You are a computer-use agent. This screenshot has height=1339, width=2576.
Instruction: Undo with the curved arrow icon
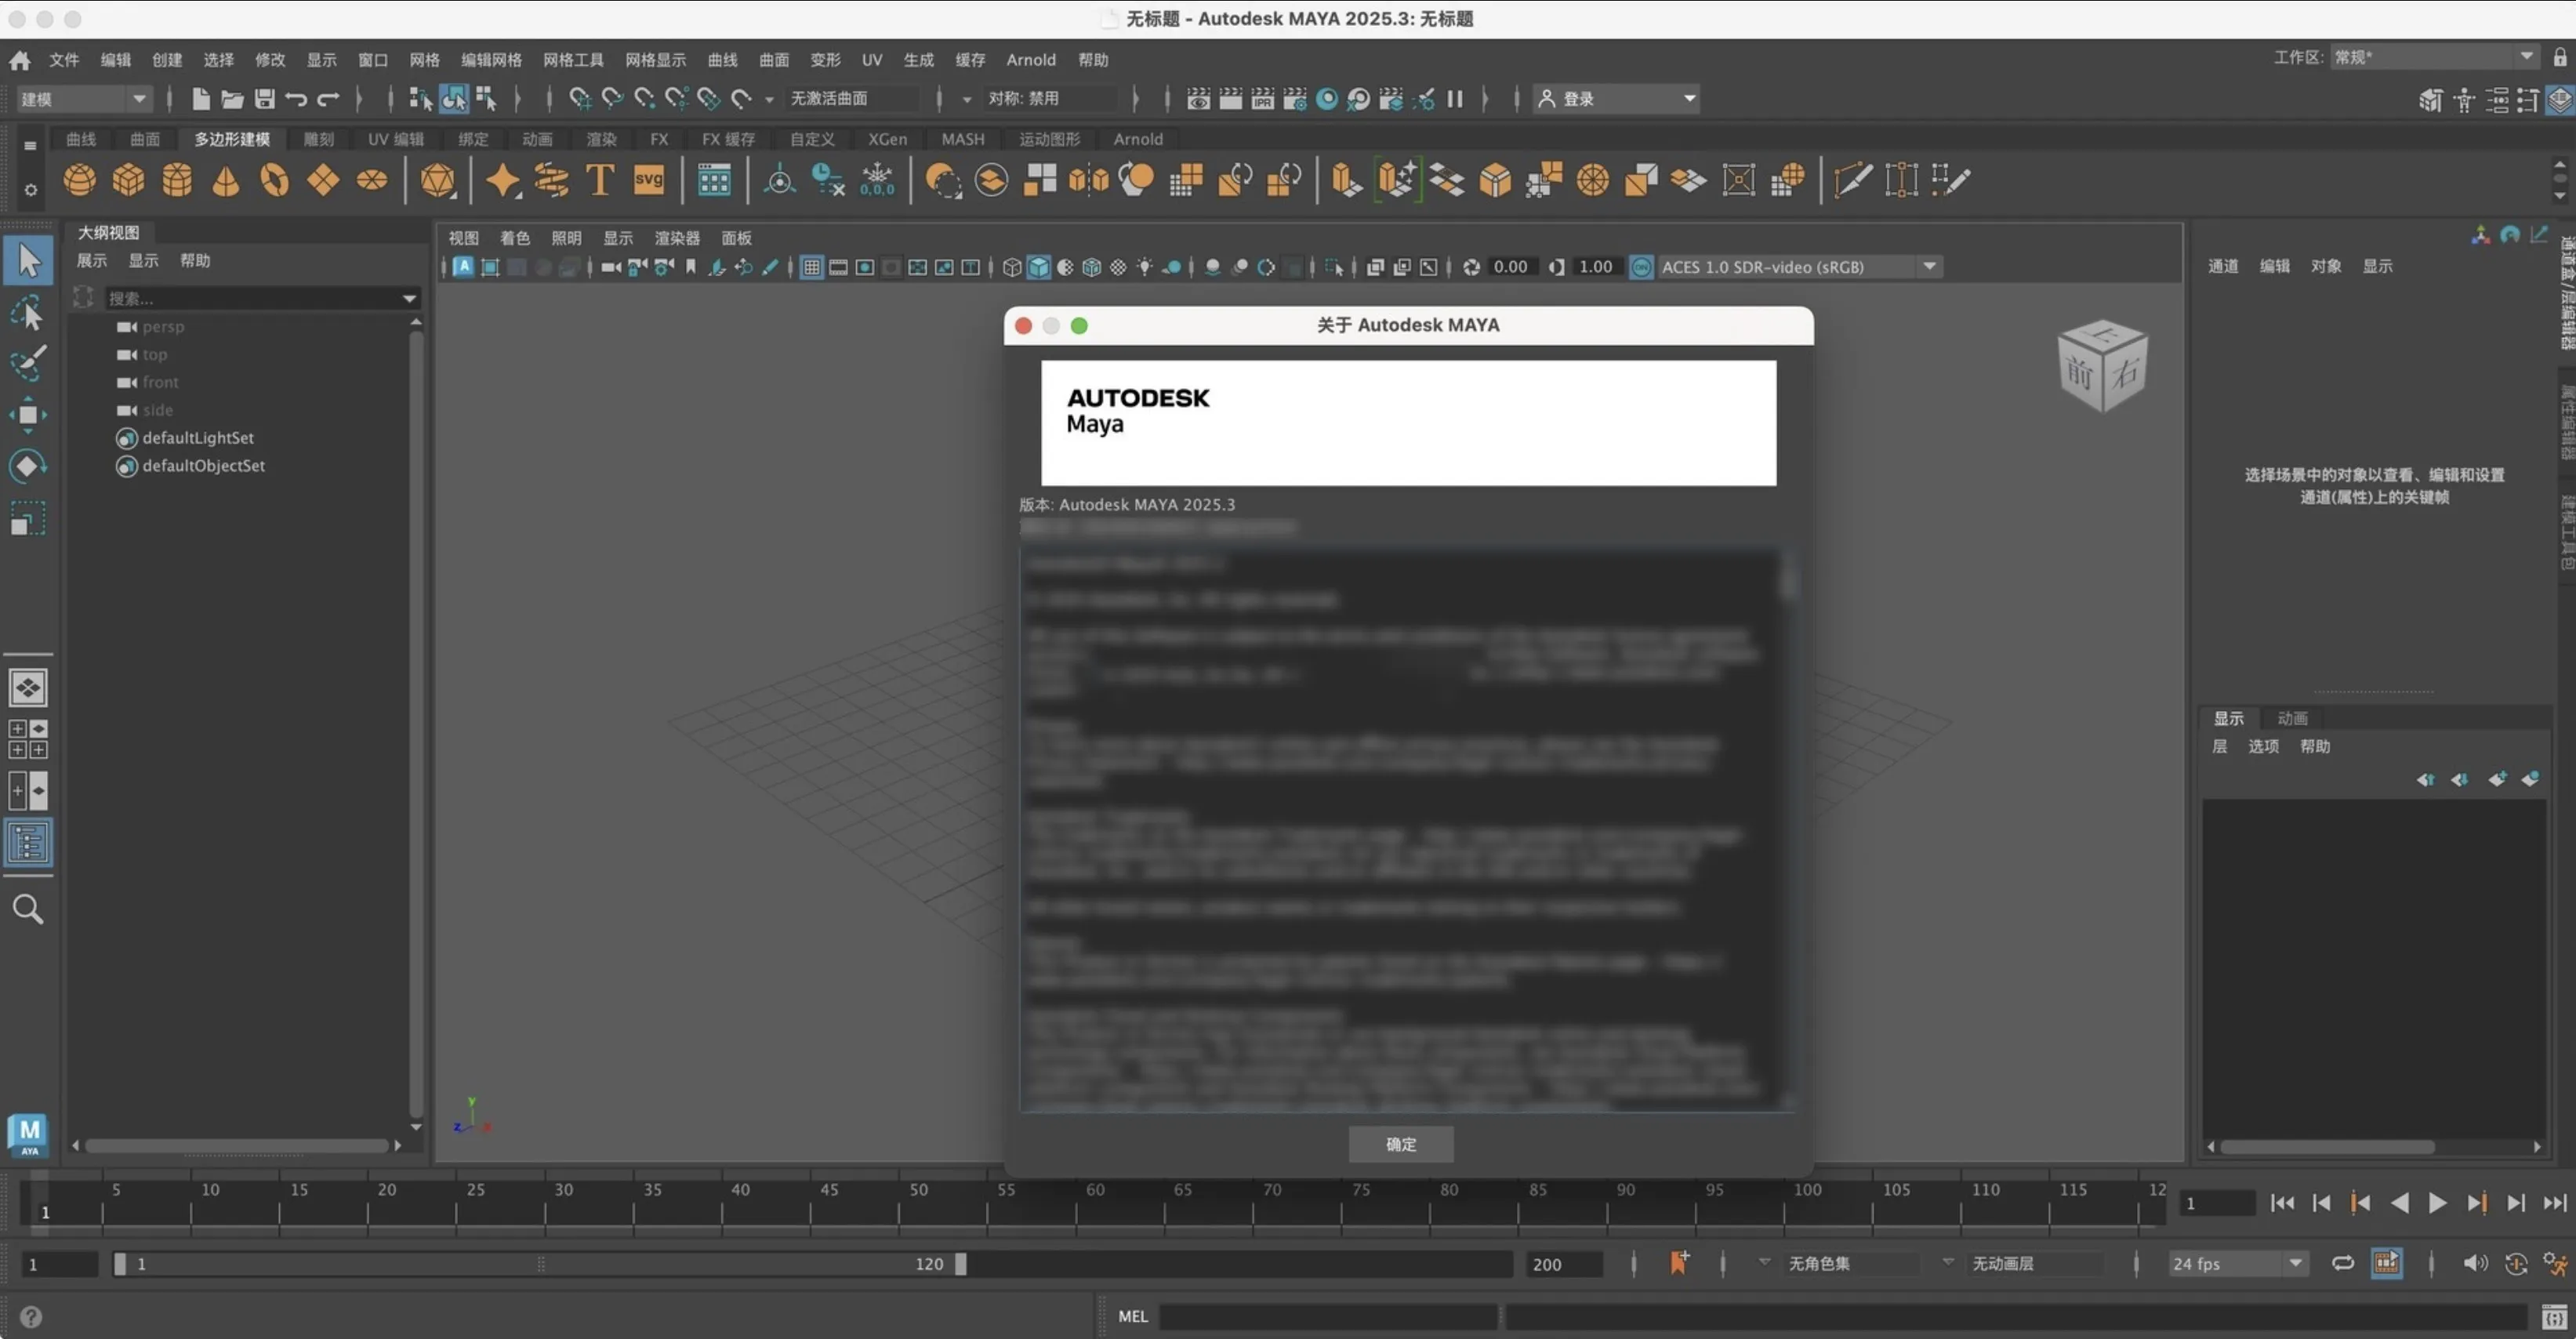296,98
